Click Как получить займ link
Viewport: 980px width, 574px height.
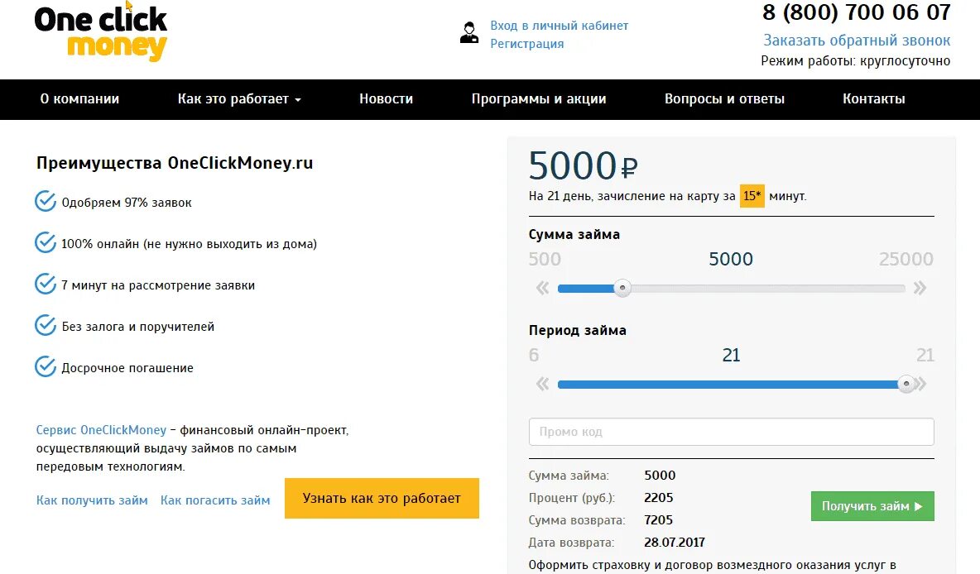(x=92, y=500)
